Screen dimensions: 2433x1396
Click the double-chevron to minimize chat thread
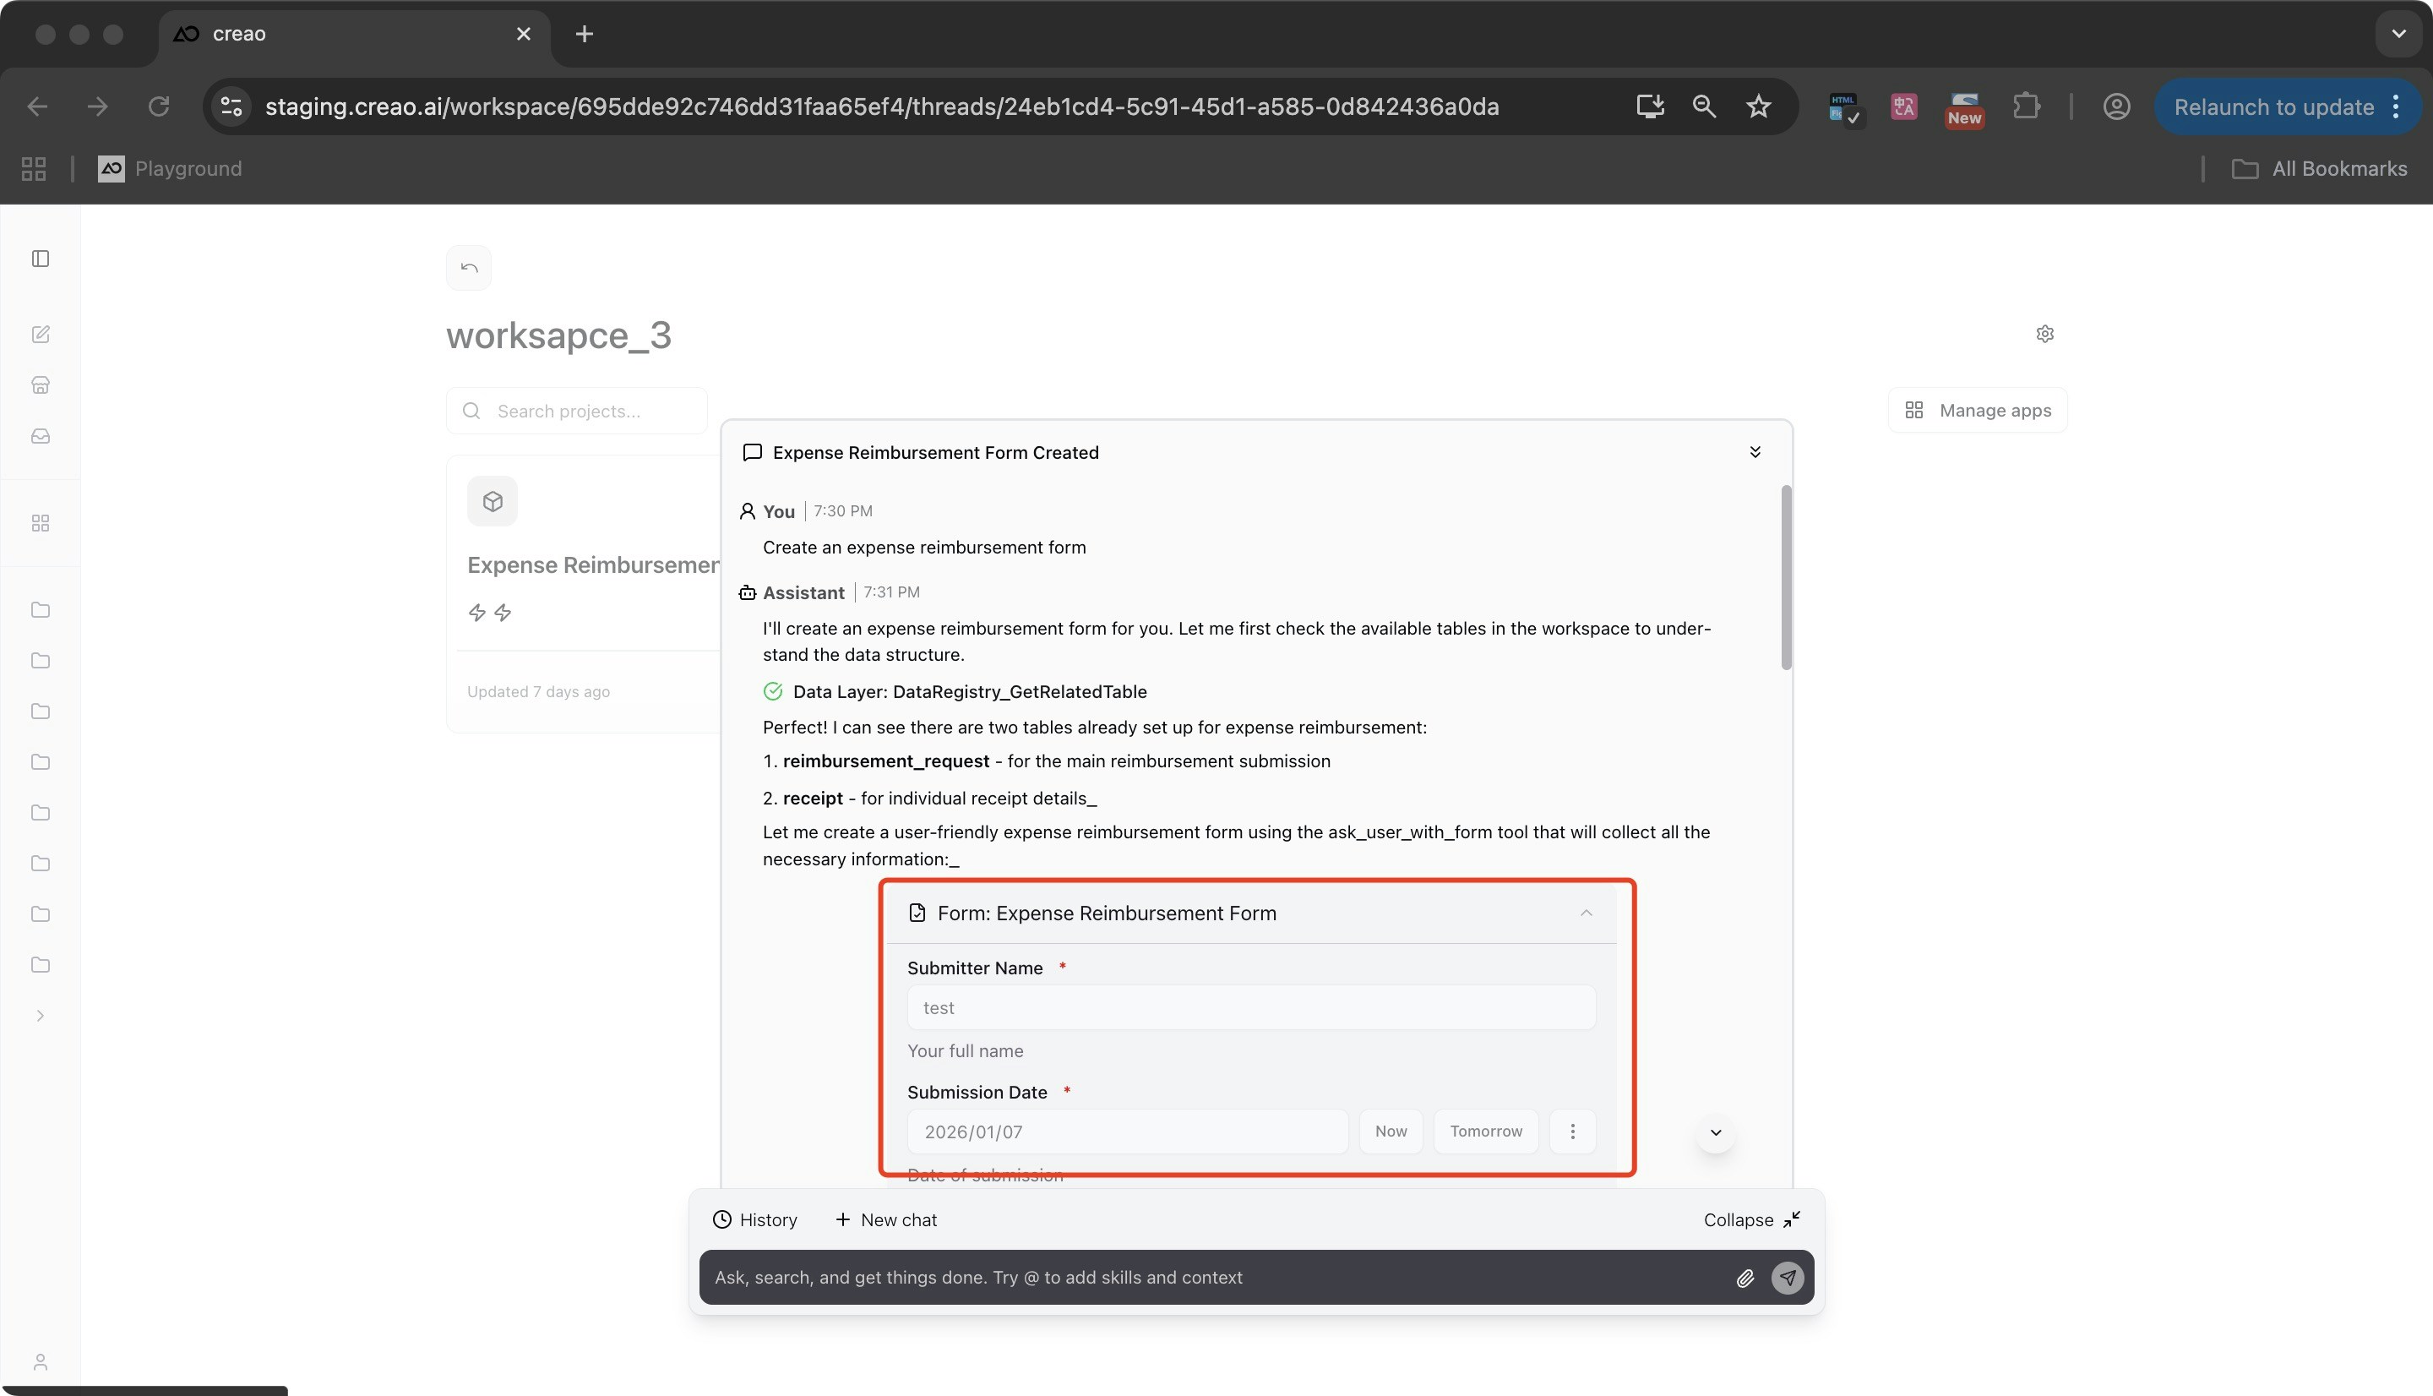pyautogui.click(x=1755, y=453)
